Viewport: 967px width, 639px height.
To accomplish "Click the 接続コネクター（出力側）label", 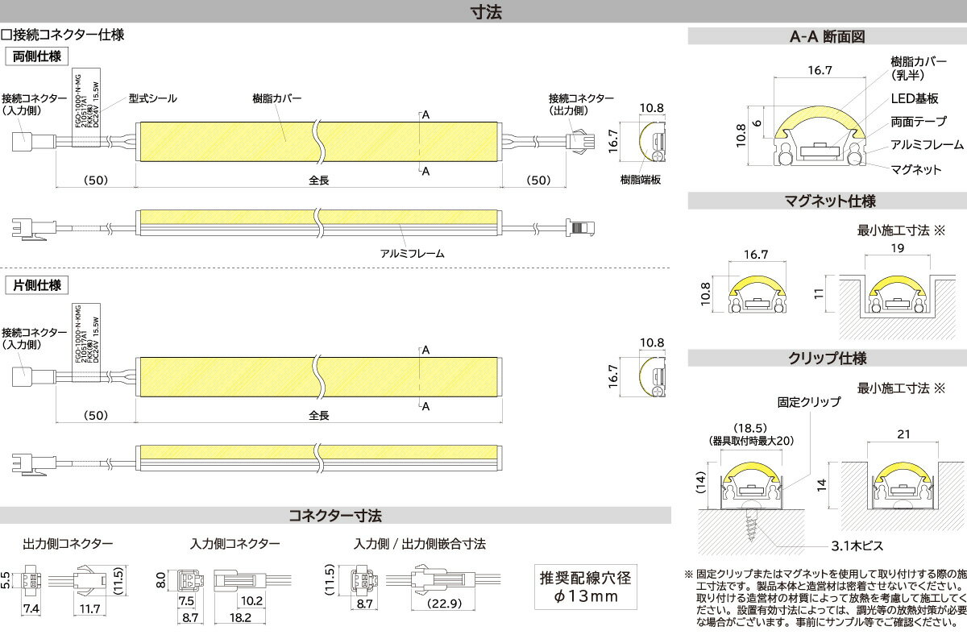I will 579,103.
